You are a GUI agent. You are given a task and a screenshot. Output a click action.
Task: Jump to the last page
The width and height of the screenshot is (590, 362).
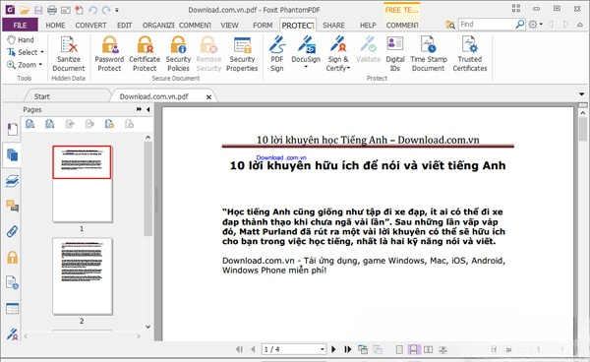click(x=348, y=349)
